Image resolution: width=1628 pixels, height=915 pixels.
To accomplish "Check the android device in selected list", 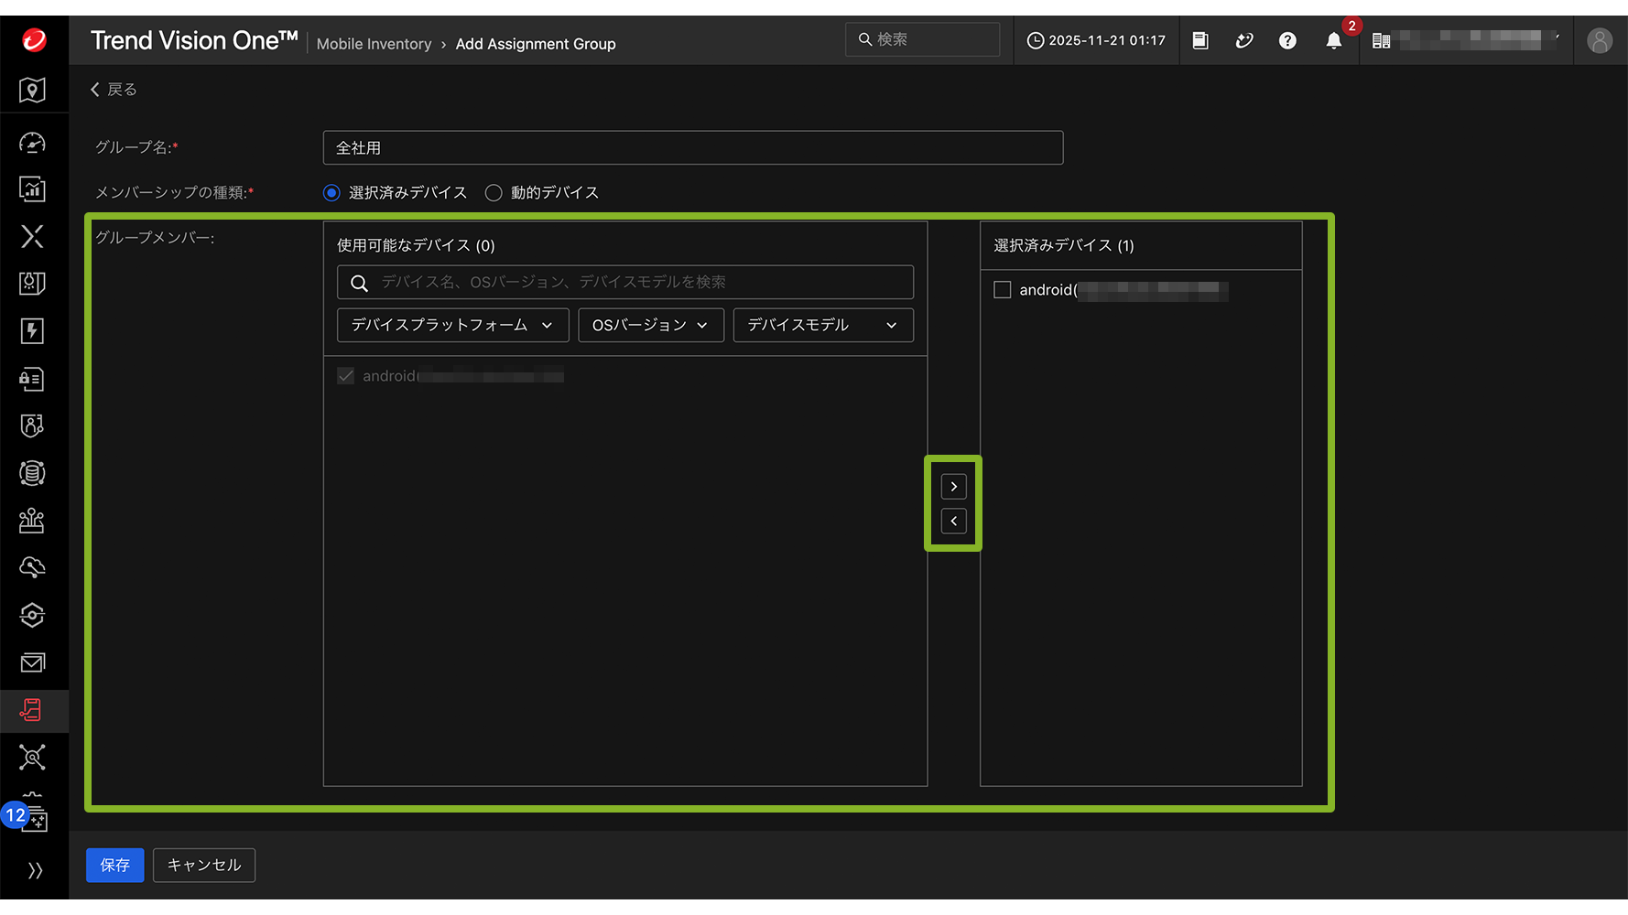I will tap(1003, 290).
